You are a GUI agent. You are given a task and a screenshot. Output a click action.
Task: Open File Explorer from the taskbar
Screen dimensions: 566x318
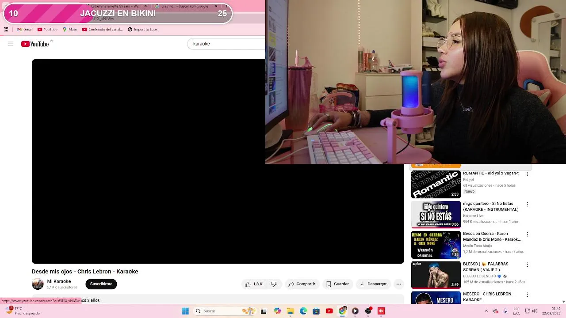[290, 311]
